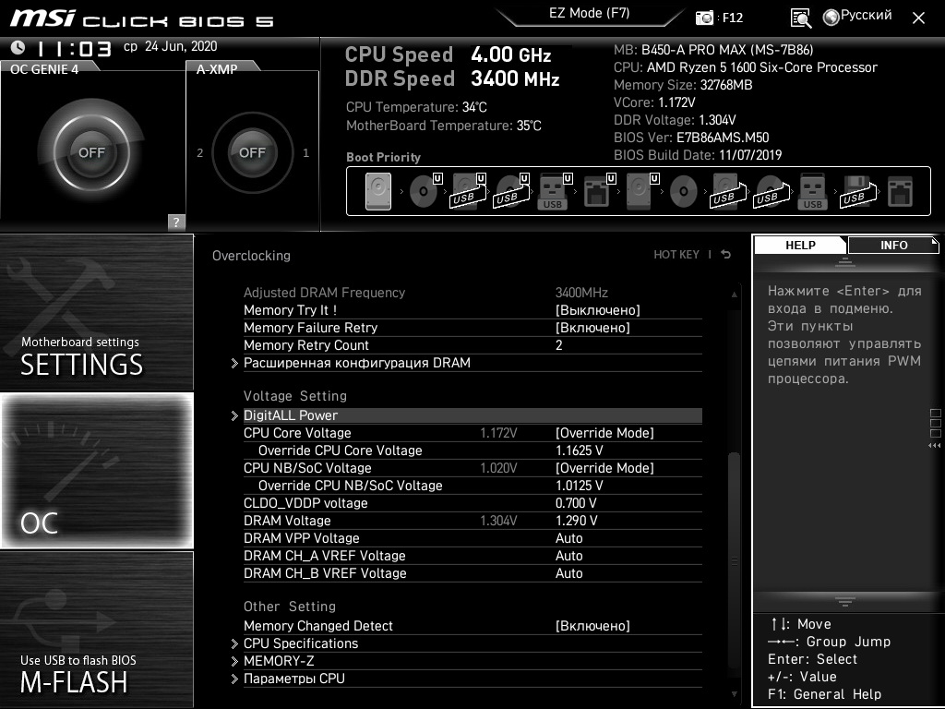Screen dimensions: 945x709
Task: Expand the CPU Specifications submenu
Action: click(301, 643)
